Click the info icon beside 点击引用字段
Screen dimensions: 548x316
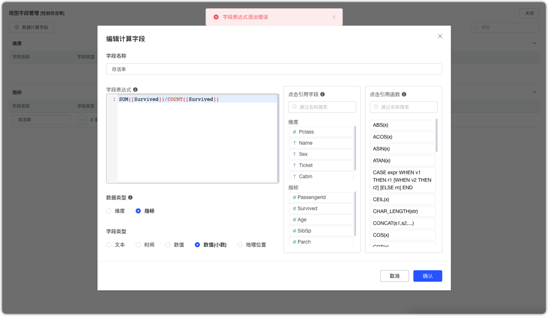323,94
